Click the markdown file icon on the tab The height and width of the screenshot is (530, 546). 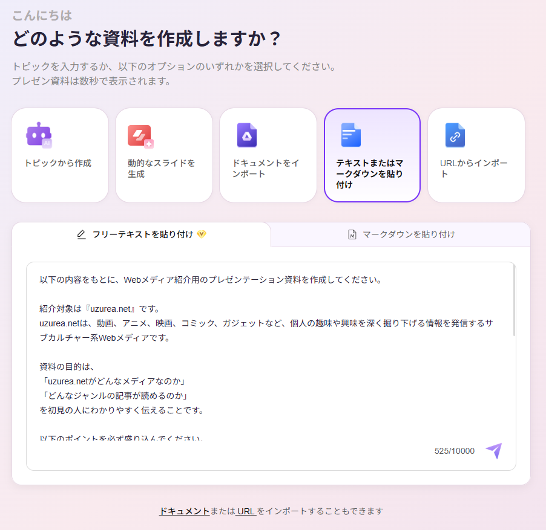click(352, 234)
